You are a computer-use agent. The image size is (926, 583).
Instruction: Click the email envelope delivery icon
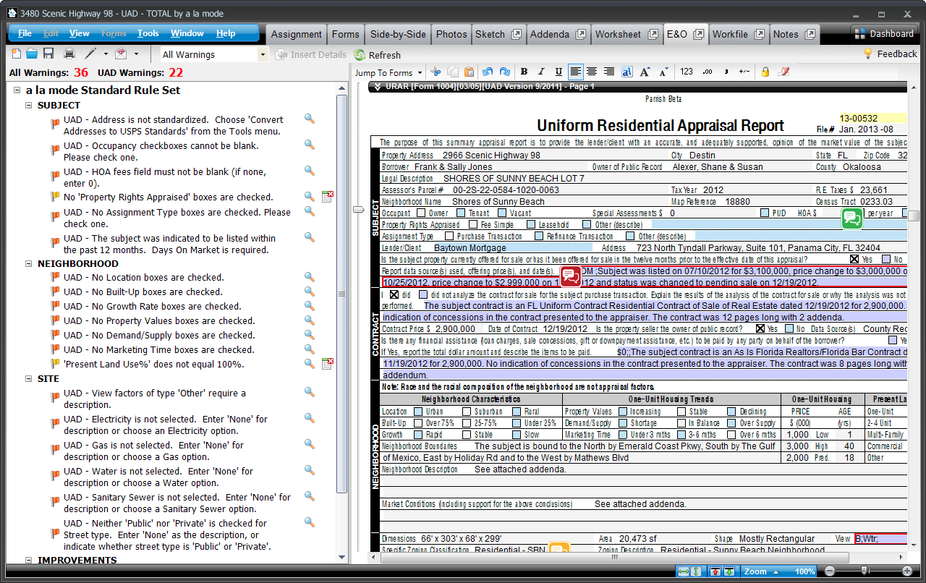point(121,54)
